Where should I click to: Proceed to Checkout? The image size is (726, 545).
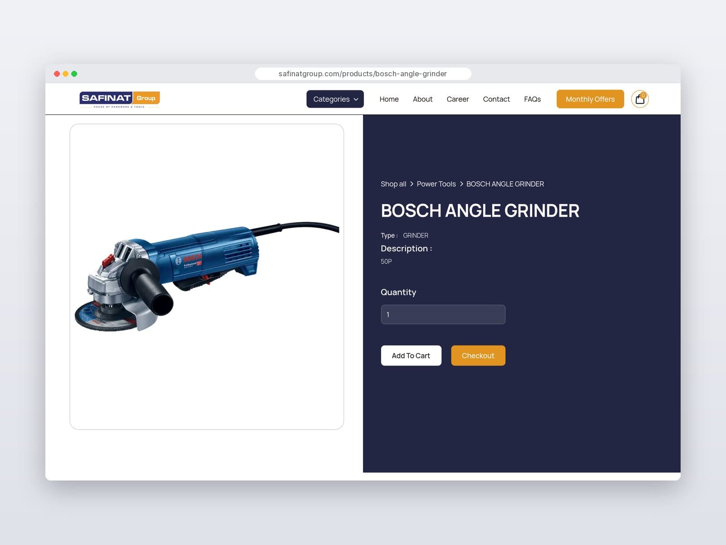tap(478, 356)
